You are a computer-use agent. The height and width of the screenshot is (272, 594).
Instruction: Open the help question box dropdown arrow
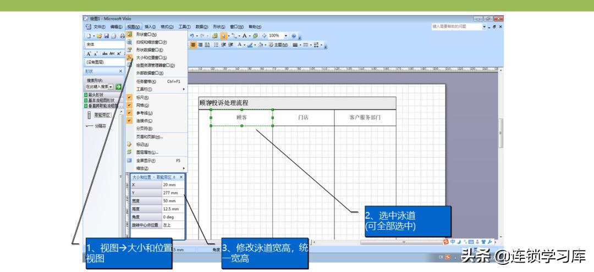point(484,27)
